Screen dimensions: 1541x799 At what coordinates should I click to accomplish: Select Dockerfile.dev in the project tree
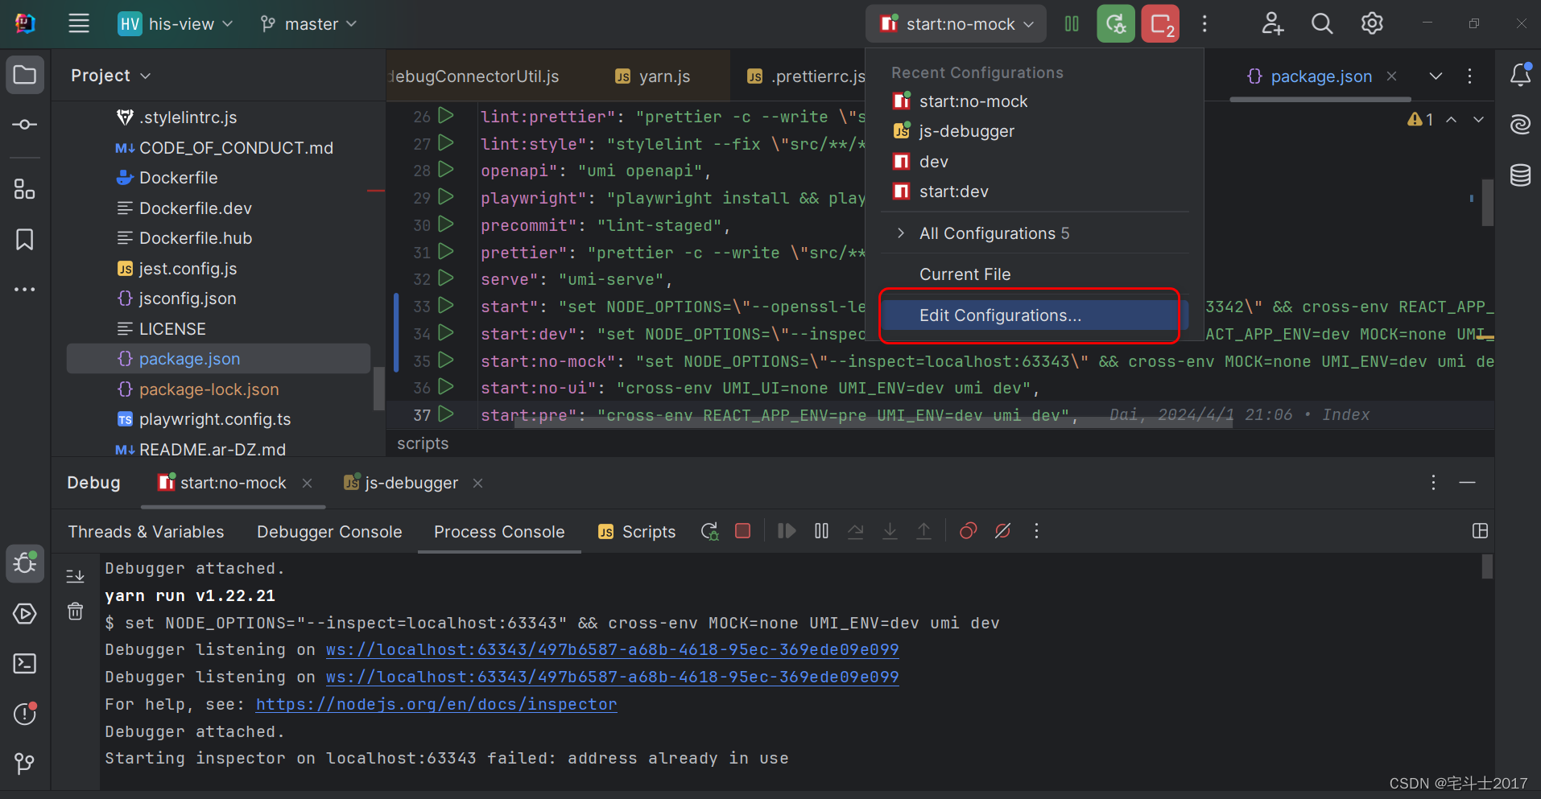(196, 208)
